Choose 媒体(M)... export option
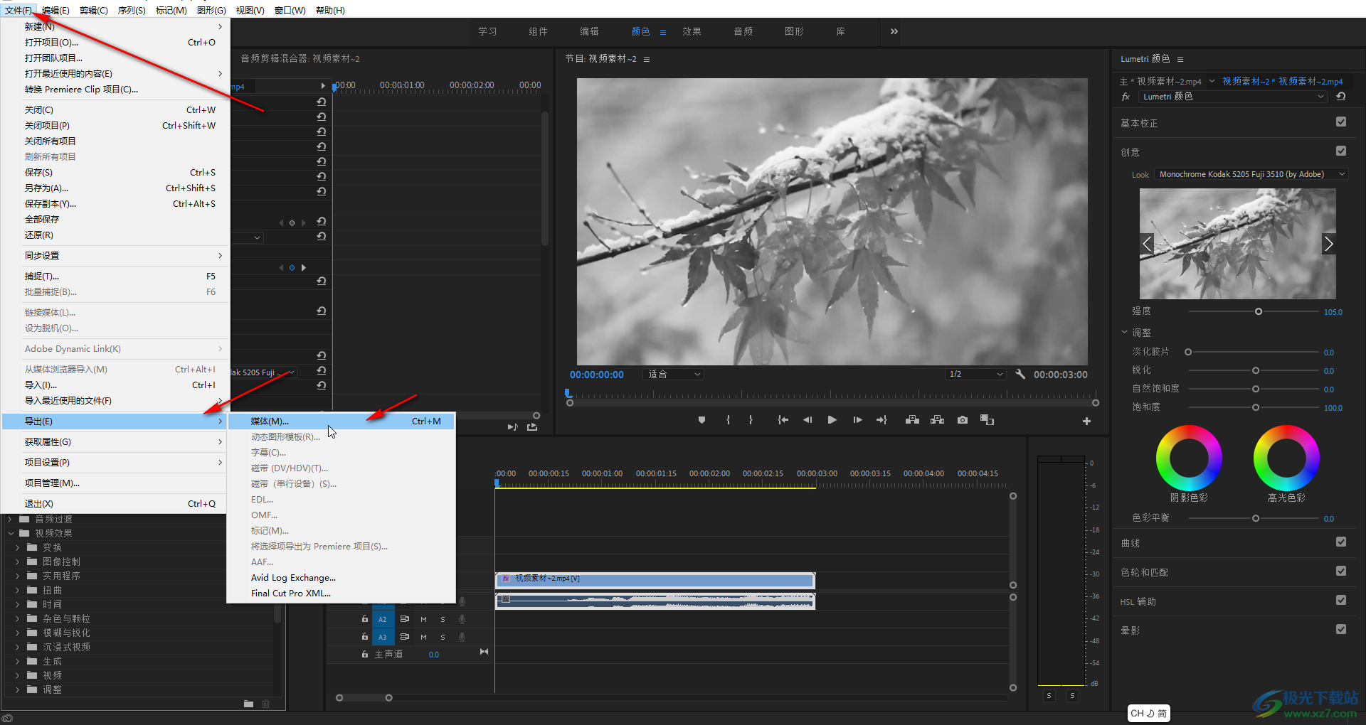This screenshot has width=1366, height=725. tap(341, 421)
